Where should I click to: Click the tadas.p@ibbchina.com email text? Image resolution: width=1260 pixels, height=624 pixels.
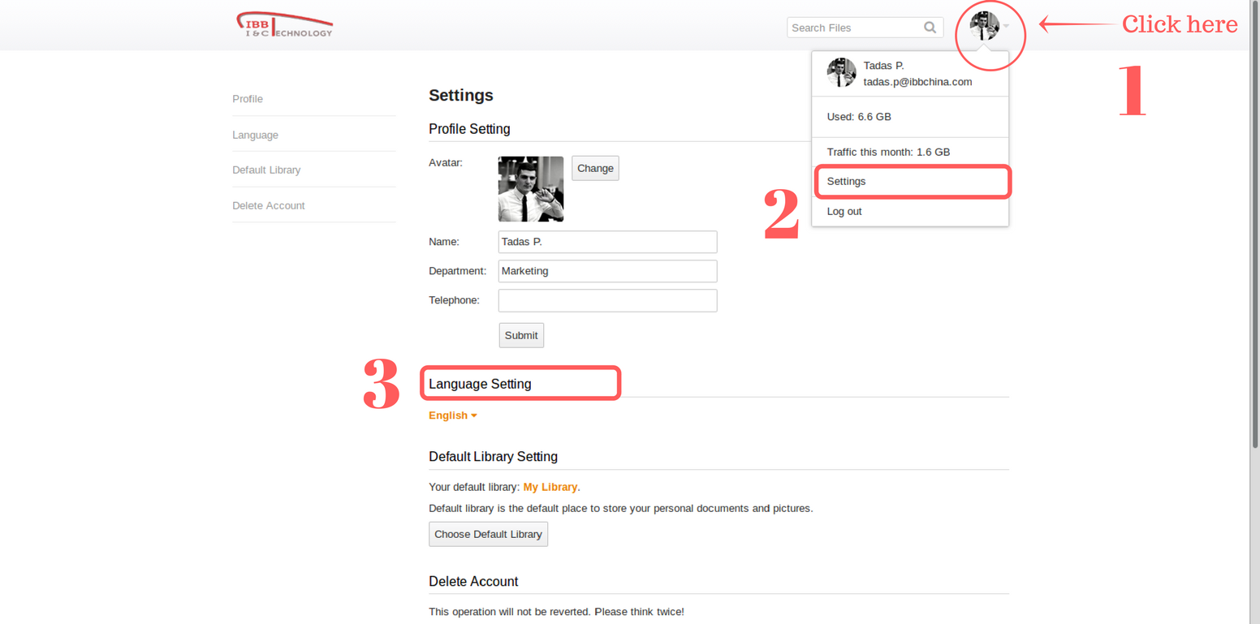tap(917, 82)
